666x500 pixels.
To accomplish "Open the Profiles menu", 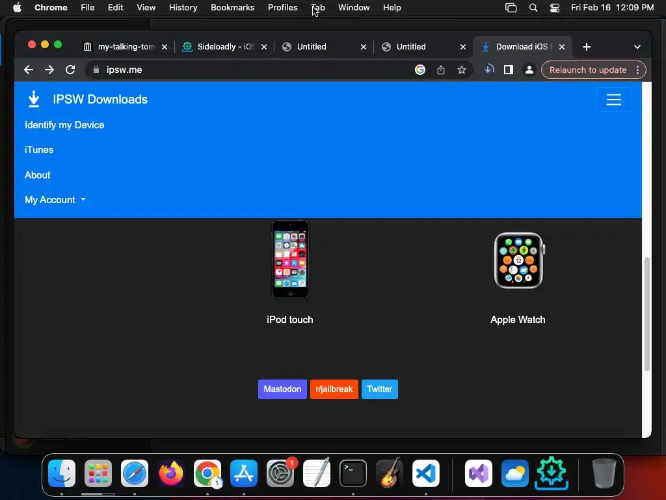I will (x=282, y=7).
